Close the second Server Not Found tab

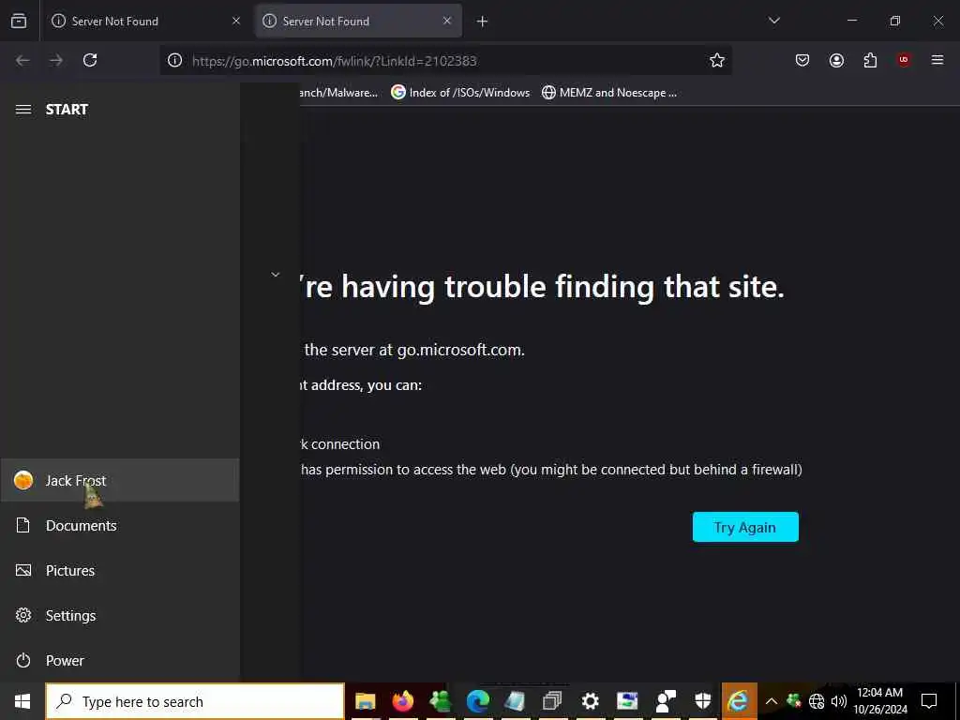click(x=447, y=21)
